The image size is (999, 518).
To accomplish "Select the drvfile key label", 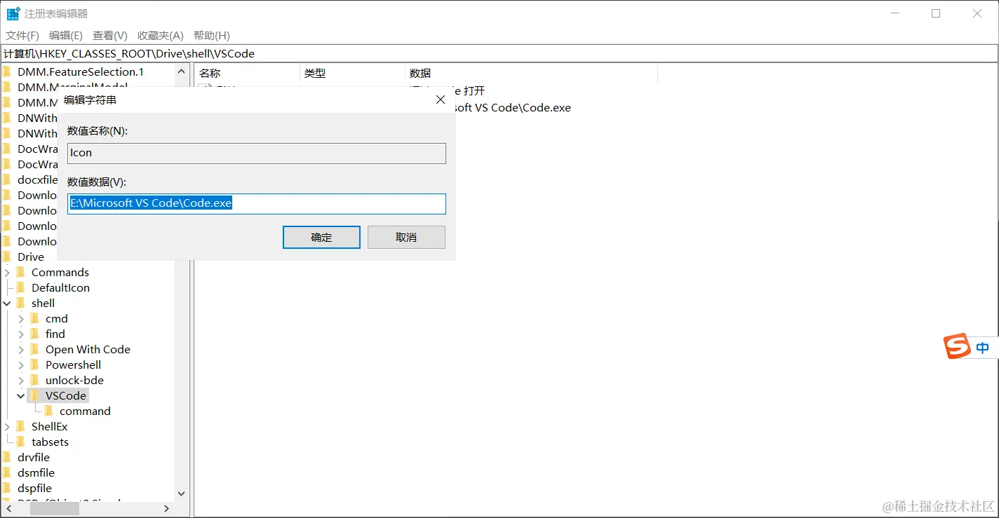I will pos(34,457).
